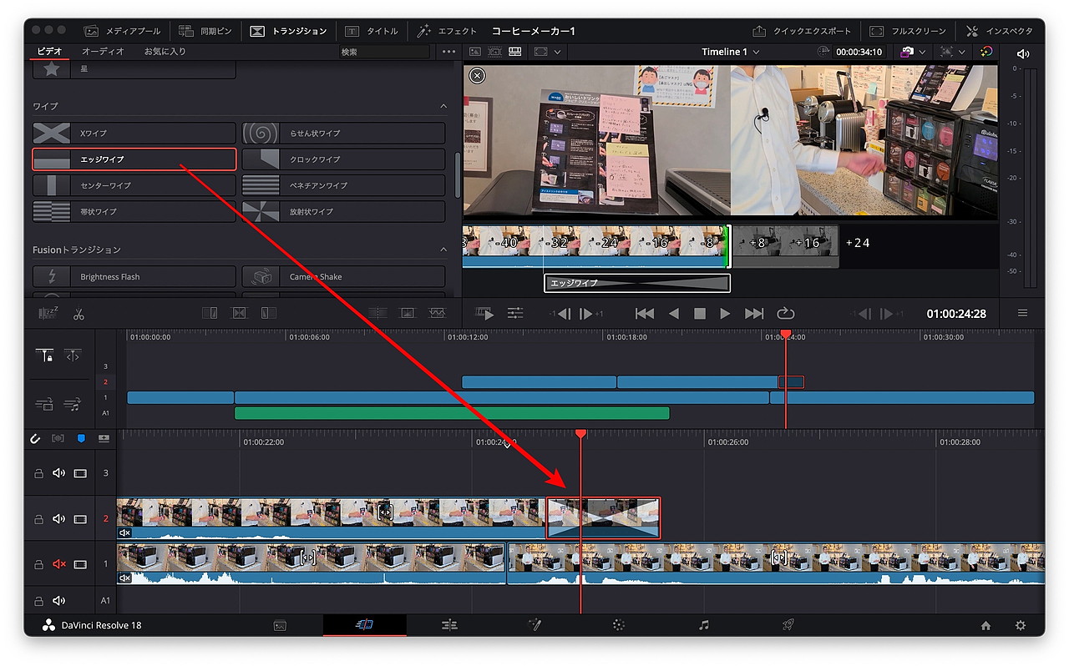Open the Edit page icon
Screen dimensions: 1069x666
(449, 625)
